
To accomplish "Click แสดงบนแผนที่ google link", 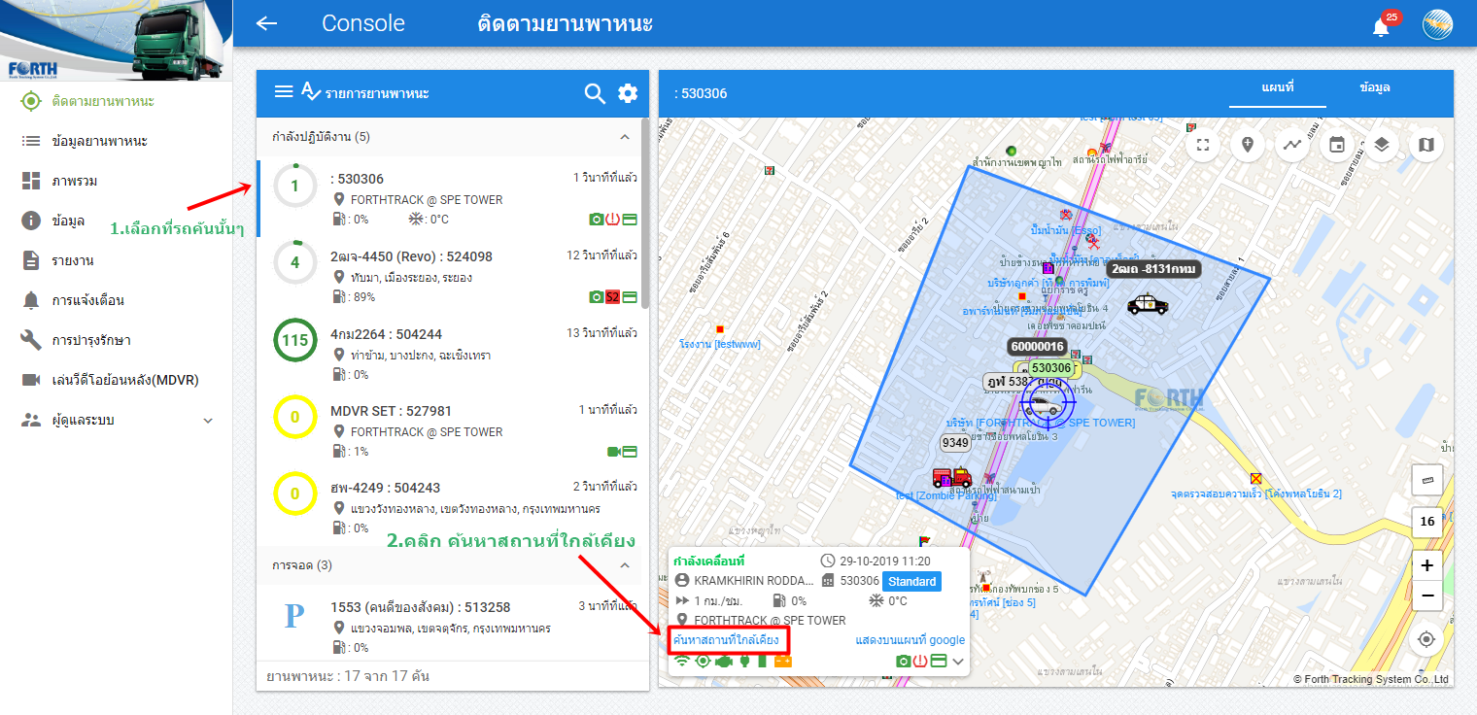I will pyautogui.click(x=910, y=640).
